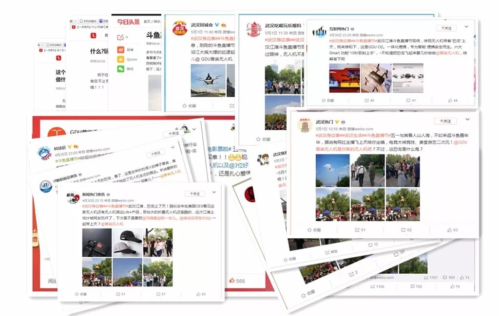The width and height of the screenshot is (499, 316).
Task: Toggle 收藏 star on the 武汉同城会 post
Action: 189,105
